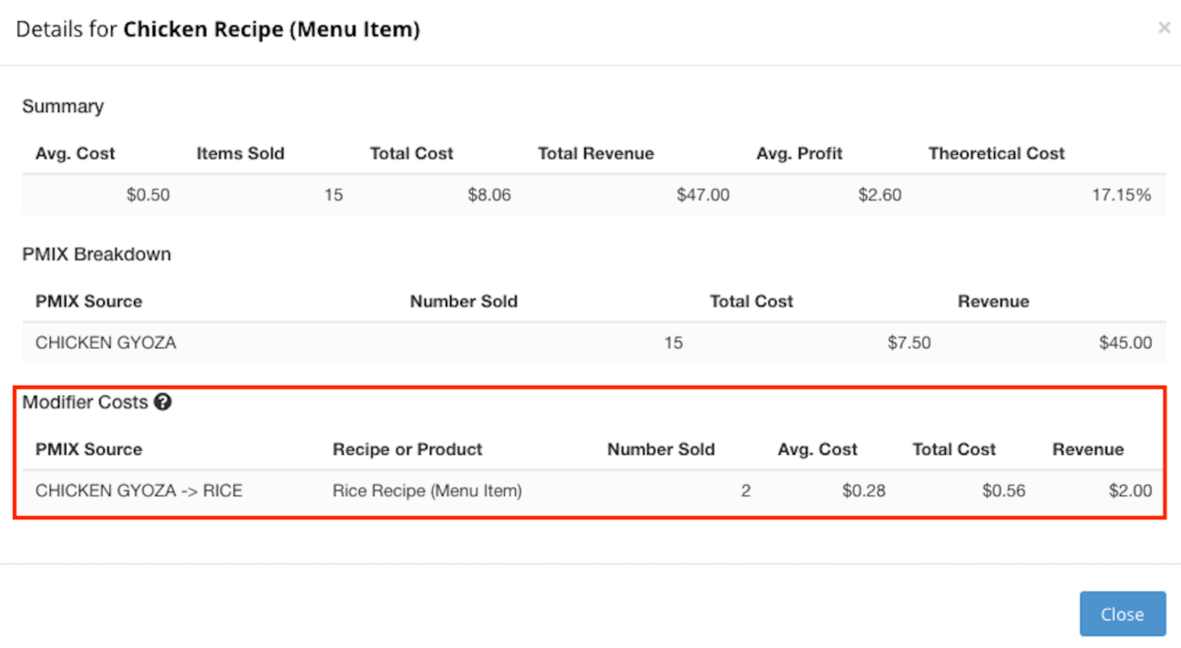
Task: Click the Theoretical Cost column header
Action: click(995, 154)
